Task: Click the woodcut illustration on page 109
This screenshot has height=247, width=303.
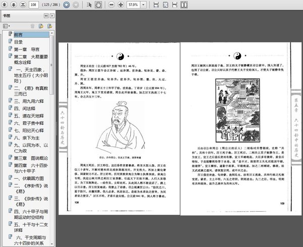Action: pos(237,110)
